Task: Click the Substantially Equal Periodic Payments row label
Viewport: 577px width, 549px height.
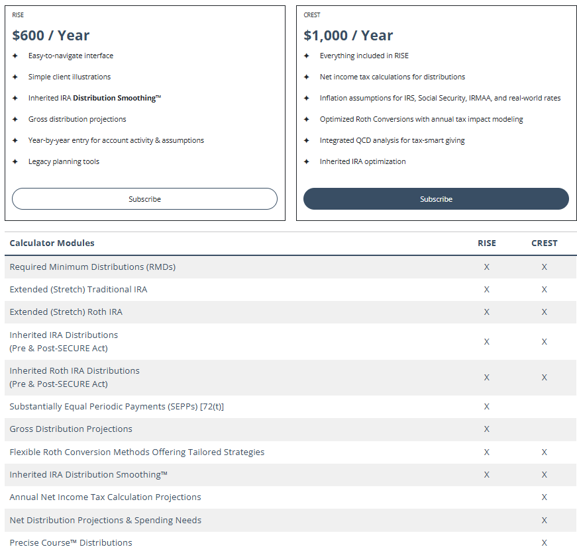Action: tap(117, 406)
